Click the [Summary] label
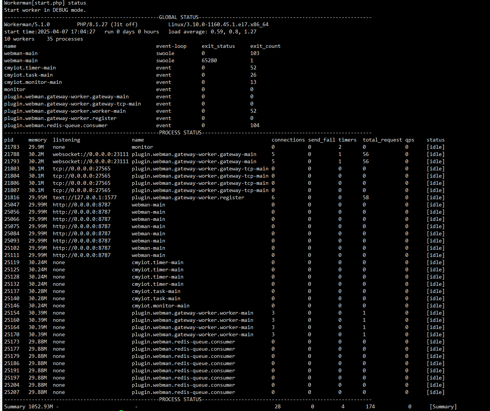The height and width of the screenshot is (411, 490). coord(443,406)
